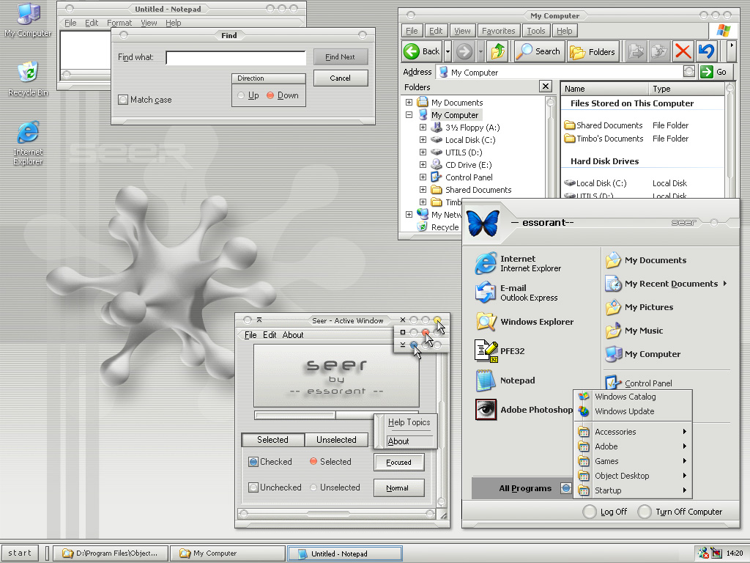Click the blue Undo toolbar icon

[x=707, y=51]
